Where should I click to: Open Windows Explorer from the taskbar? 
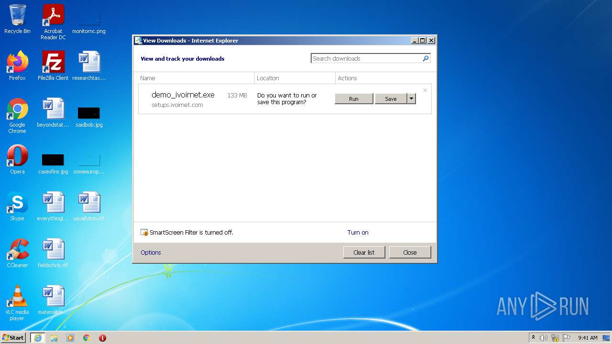click(x=54, y=338)
